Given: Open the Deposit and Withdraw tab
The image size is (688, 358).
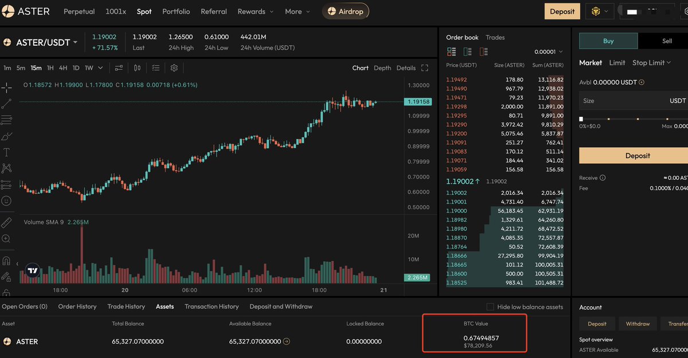Looking at the screenshot, I should 281,306.
